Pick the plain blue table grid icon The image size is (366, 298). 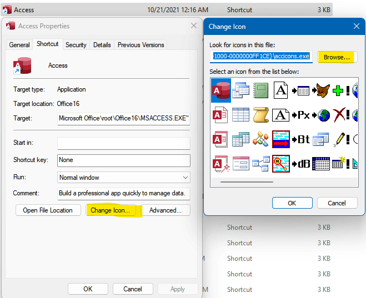[x=240, y=115]
